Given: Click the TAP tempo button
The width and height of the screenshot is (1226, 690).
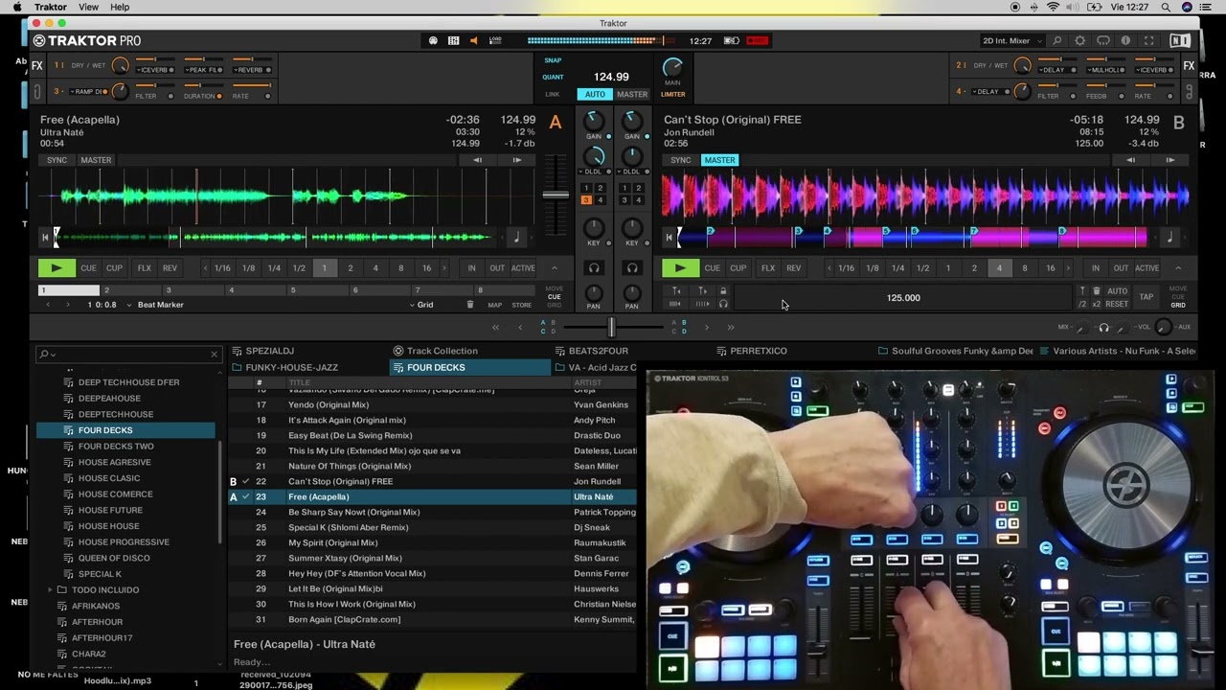Looking at the screenshot, I should click(x=1147, y=297).
